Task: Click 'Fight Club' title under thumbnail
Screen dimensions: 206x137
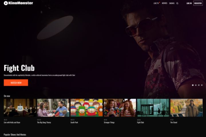Action: (140, 122)
